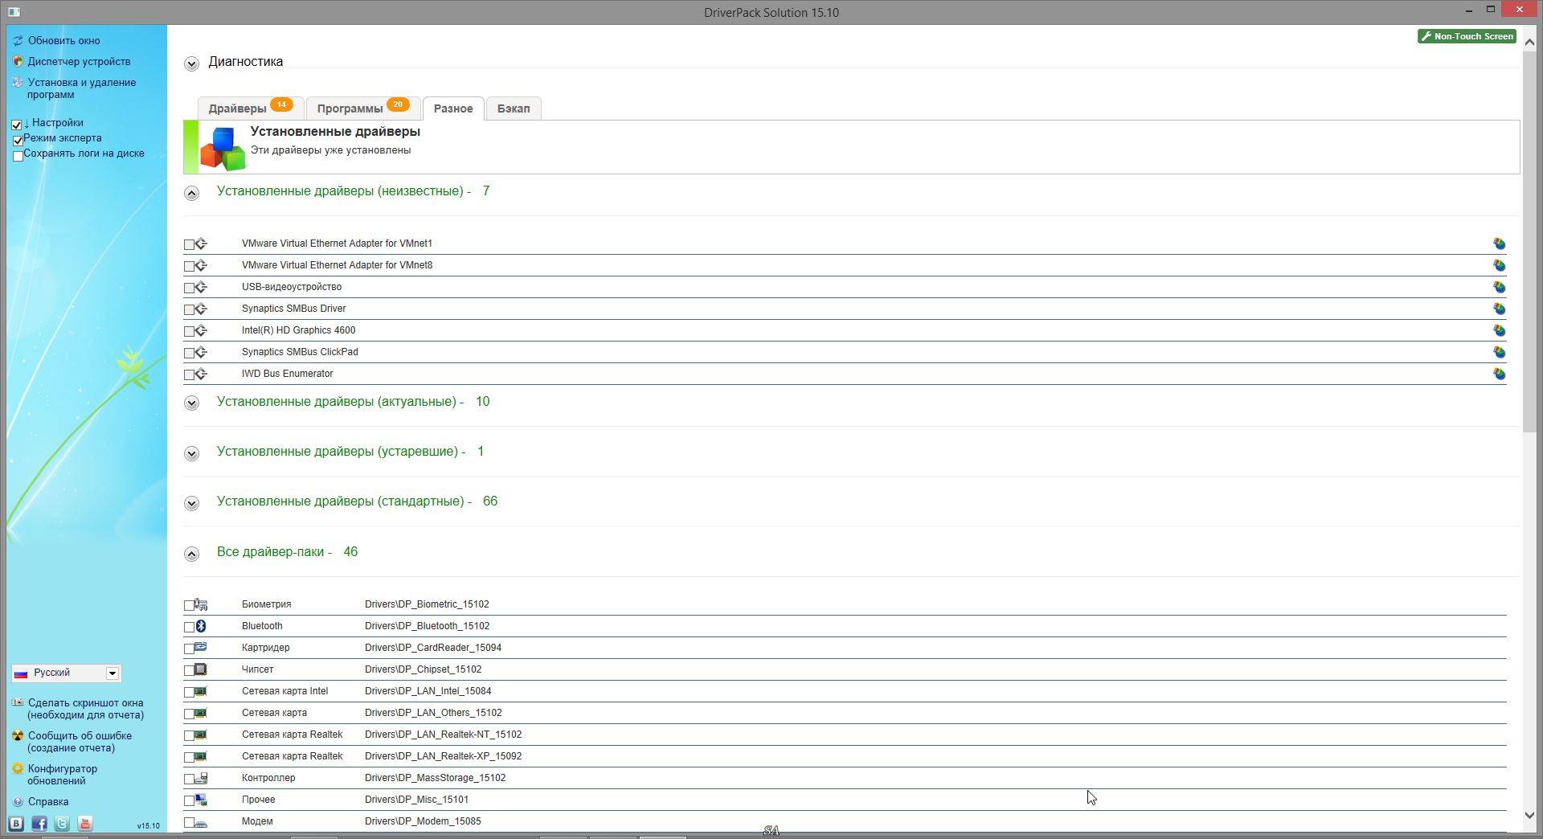Click the Контроллер driver pack icon
Screen dimensions: 1543x839
[x=201, y=778]
